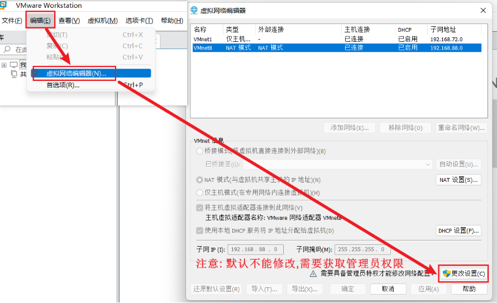This screenshot has width=497, height=303.
Task: Click the DHCP column header
Action: (x=412, y=30)
